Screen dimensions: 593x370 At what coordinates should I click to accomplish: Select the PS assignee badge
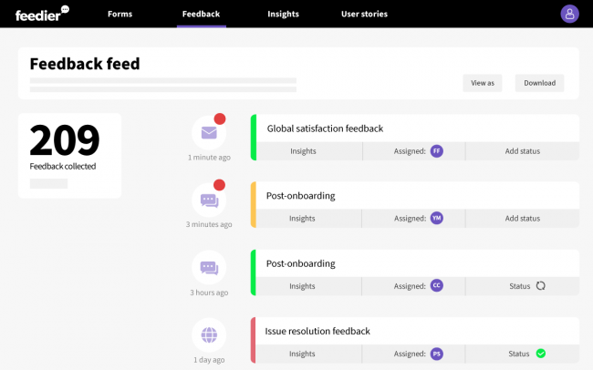437,354
